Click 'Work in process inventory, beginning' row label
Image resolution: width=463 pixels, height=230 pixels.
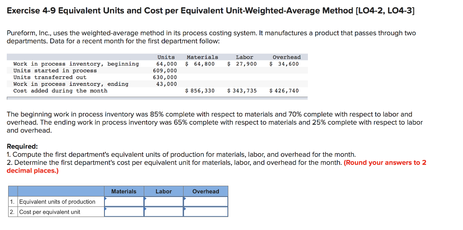tap(76, 64)
